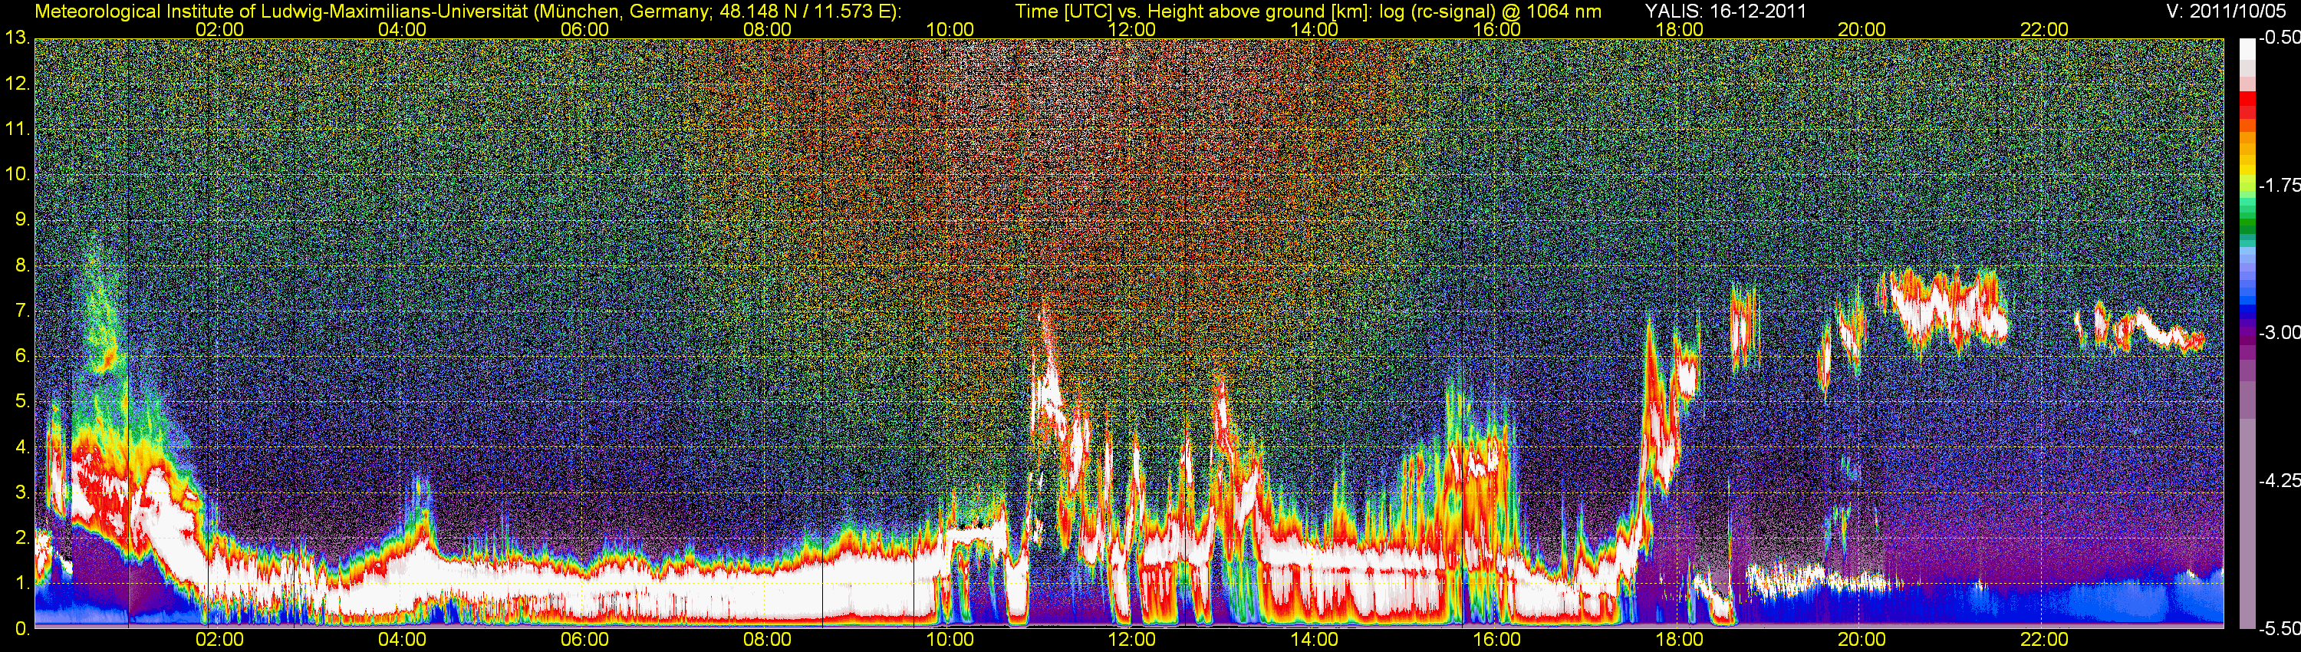Click the white top segment of the color bar
2301x652 pixels.
pos(2247,48)
